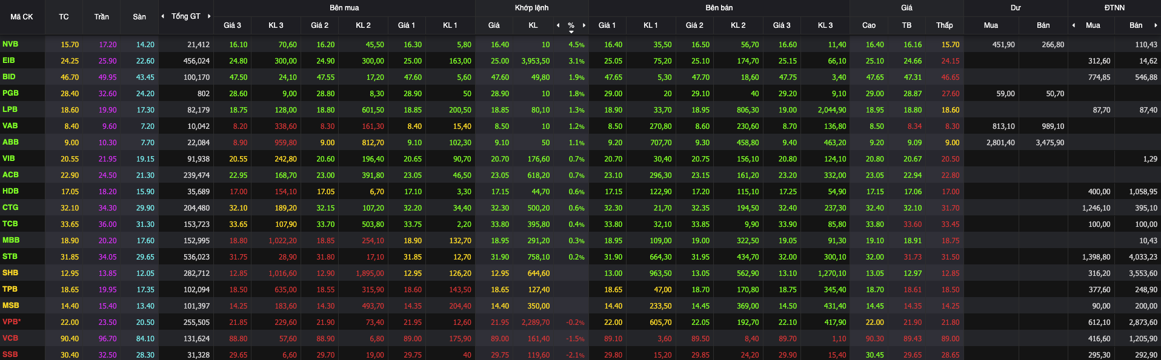Click the left arrow before ĐTNN Mua
Screen dimensions: 1161x360
(1074, 25)
